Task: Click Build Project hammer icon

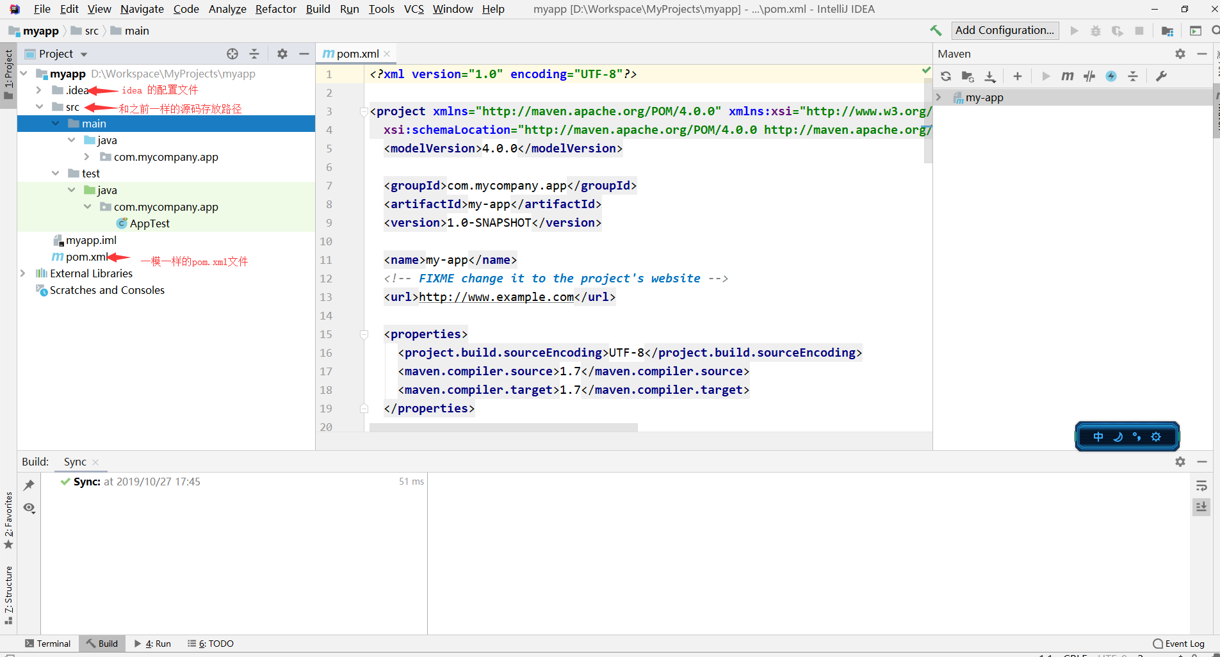Action: point(936,31)
